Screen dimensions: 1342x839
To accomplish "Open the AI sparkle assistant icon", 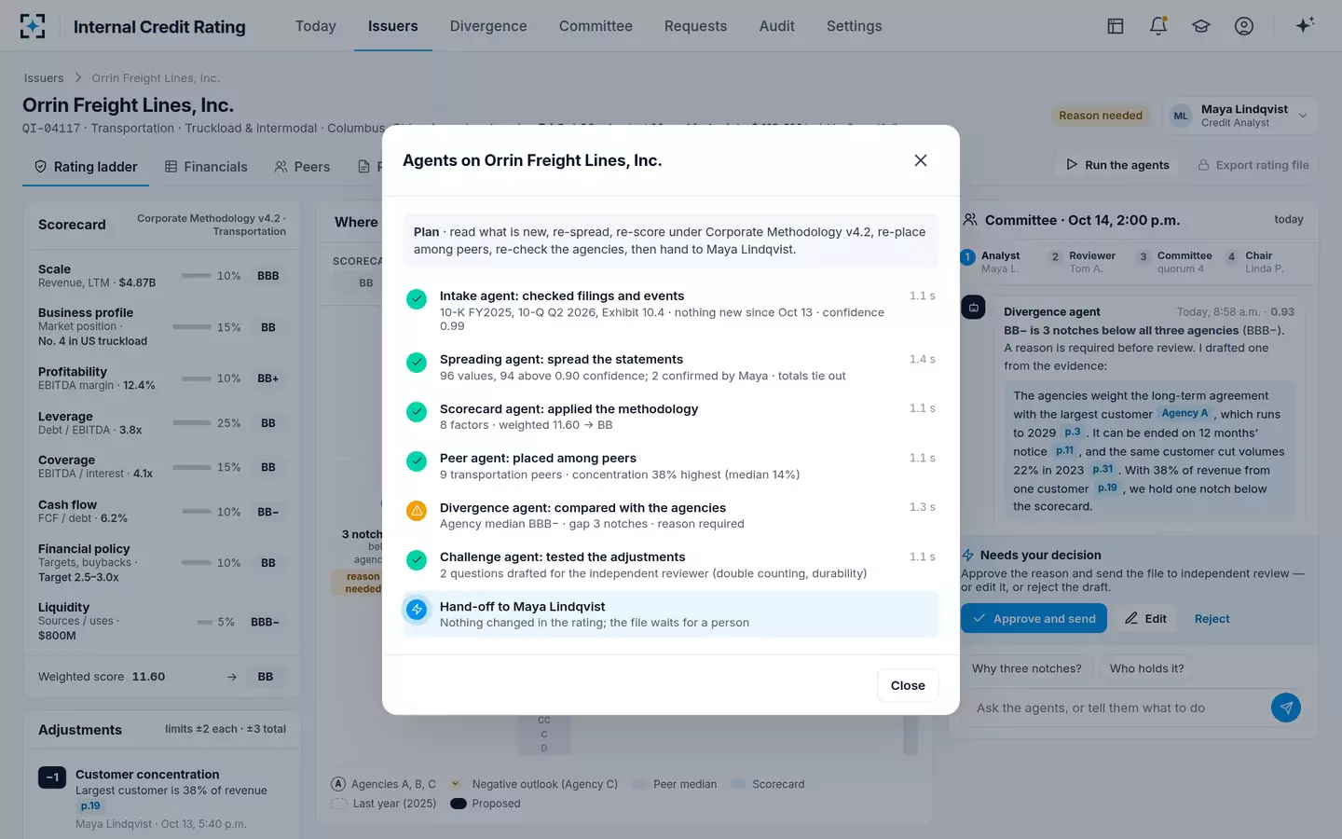I will (1305, 25).
